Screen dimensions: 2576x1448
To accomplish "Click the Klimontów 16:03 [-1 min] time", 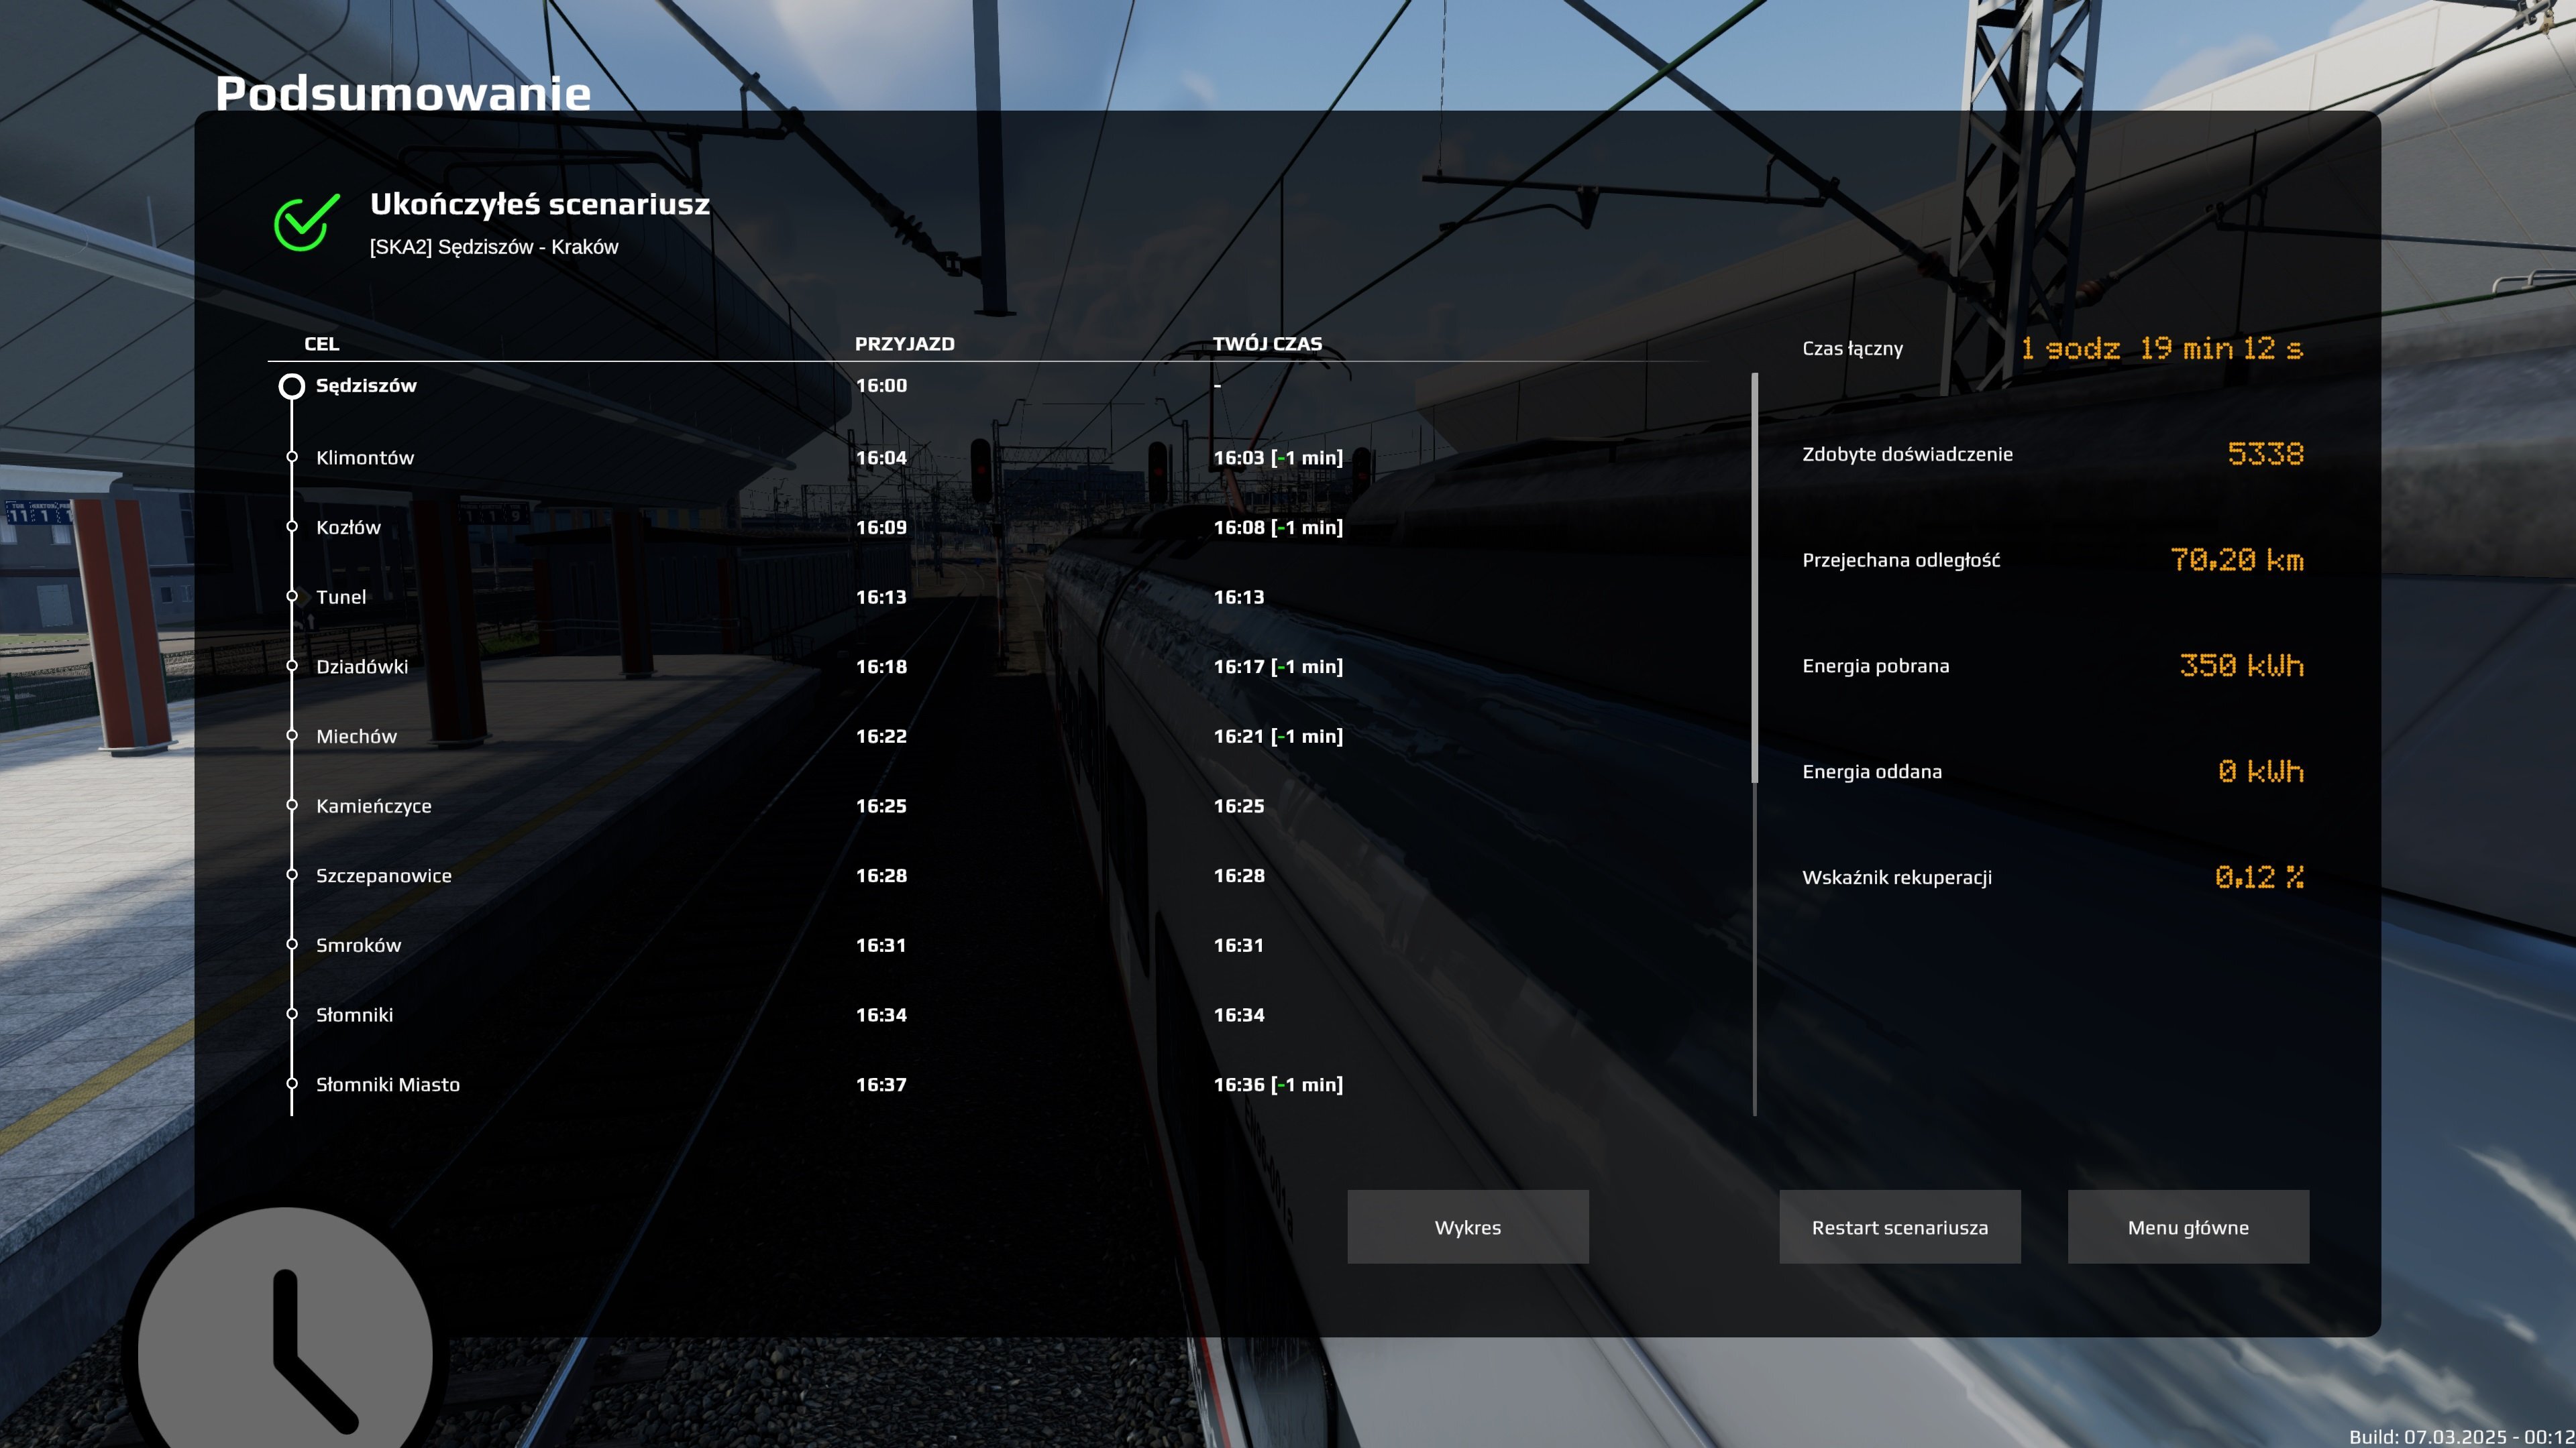I will [1277, 458].
